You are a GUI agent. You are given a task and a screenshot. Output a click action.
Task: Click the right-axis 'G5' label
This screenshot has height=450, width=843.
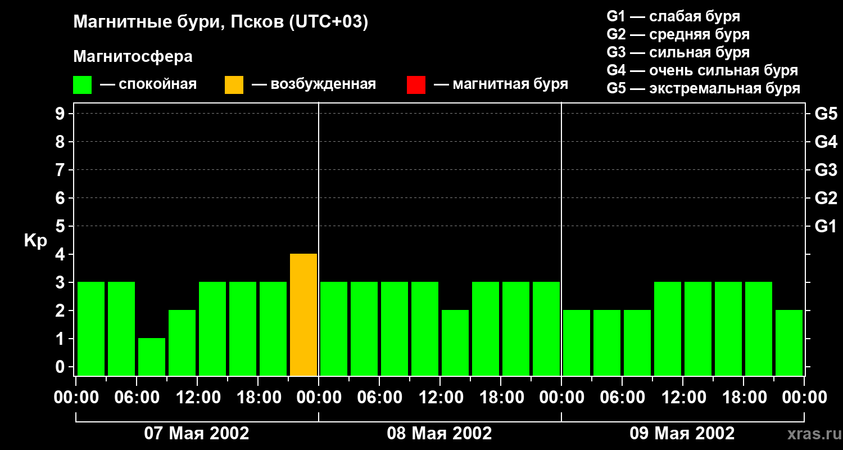click(x=826, y=114)
